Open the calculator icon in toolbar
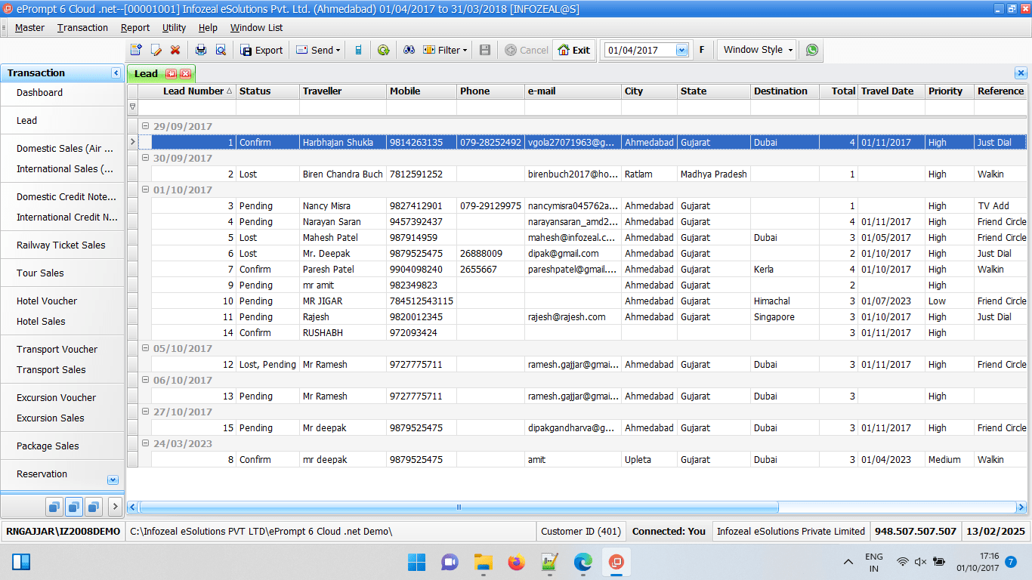 pos(358,50)
